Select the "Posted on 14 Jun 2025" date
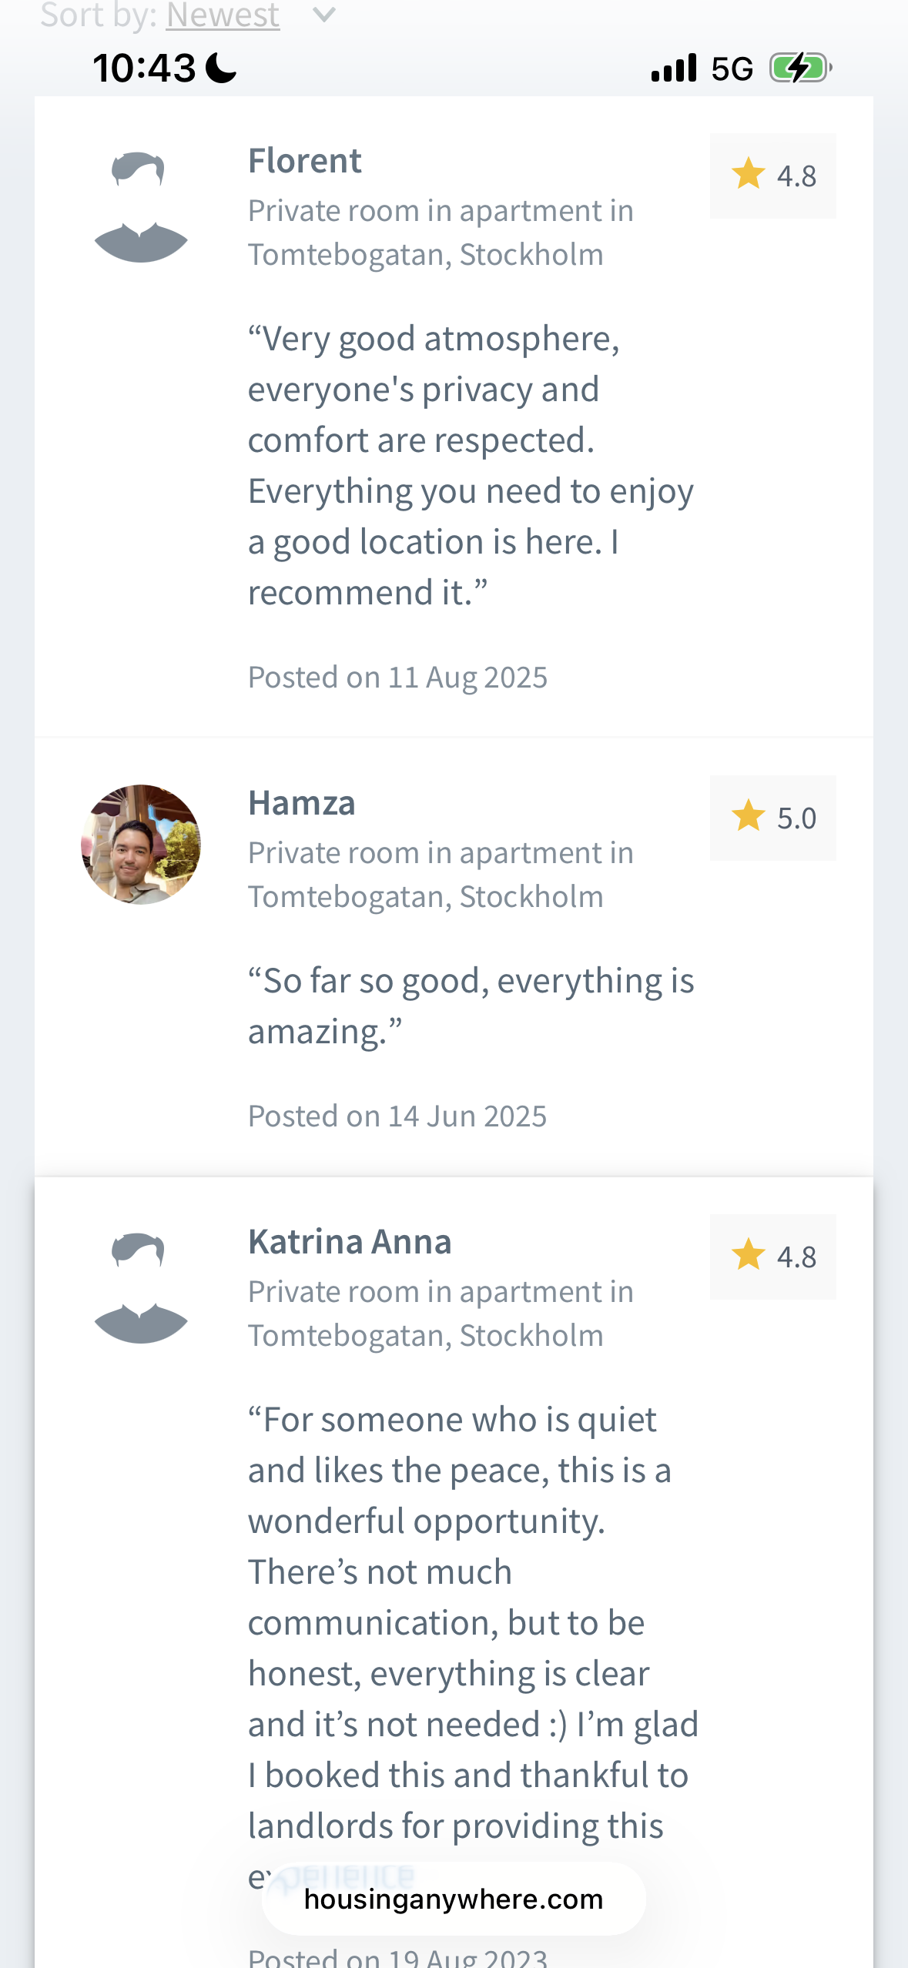908x1968 pixels. [397, 1116]
